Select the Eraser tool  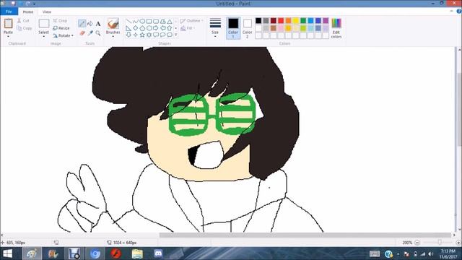(x=82, y=33)
